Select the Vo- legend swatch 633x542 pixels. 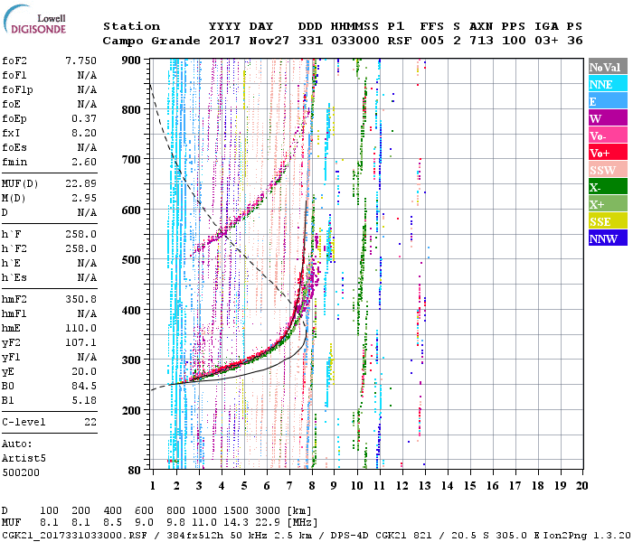(x=606, y=136)
